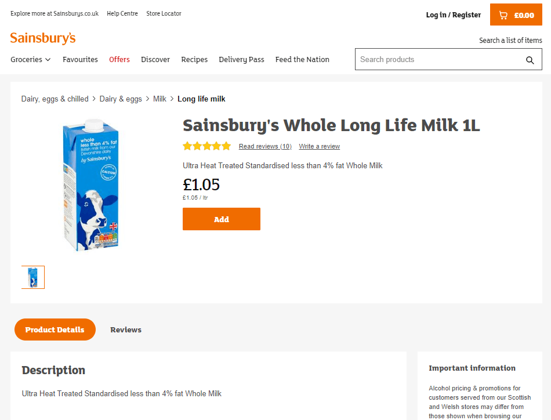Click the search magnifier icon
Screen dimensions: 551x420
tap(530, 60)
